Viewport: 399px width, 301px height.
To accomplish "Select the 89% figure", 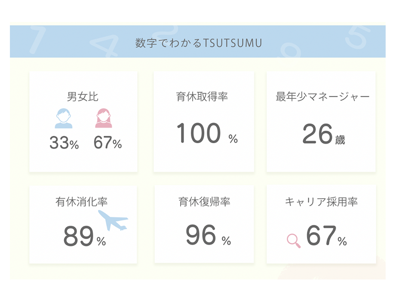I will point(84,236).
